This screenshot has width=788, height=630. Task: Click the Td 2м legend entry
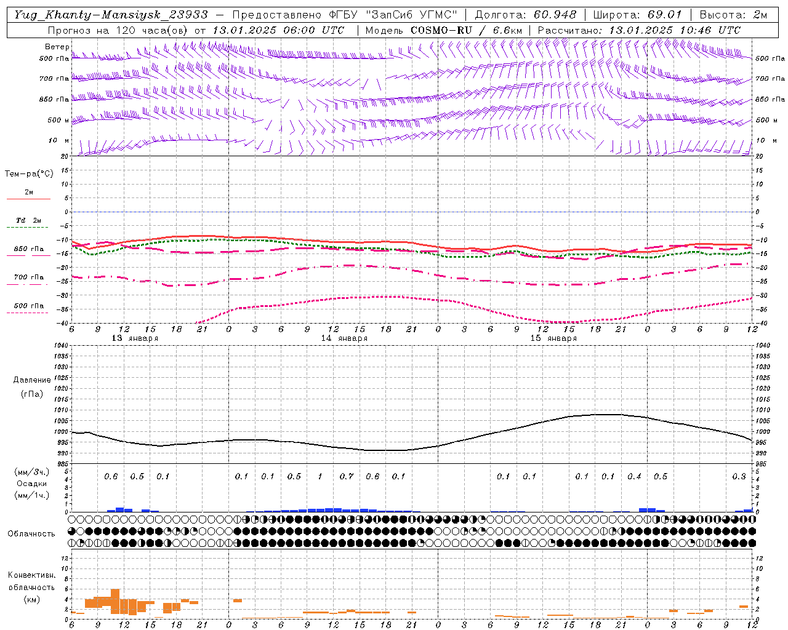(29, 220)
